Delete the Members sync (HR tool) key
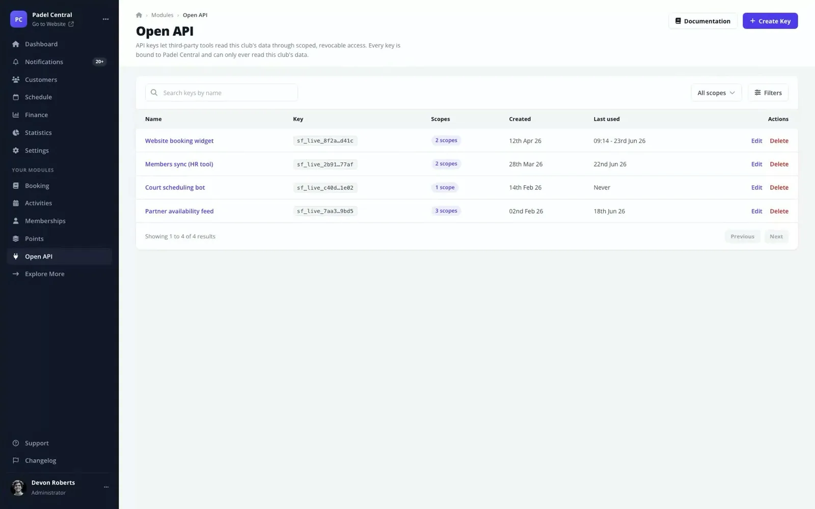815x509 pixels. pyautogui.click(x=779, y=164)
